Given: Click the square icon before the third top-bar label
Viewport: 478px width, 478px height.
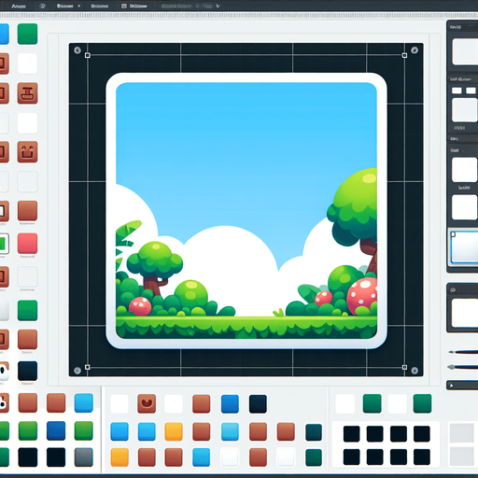Looking at the screenshot, I should (x=124, y=6).
